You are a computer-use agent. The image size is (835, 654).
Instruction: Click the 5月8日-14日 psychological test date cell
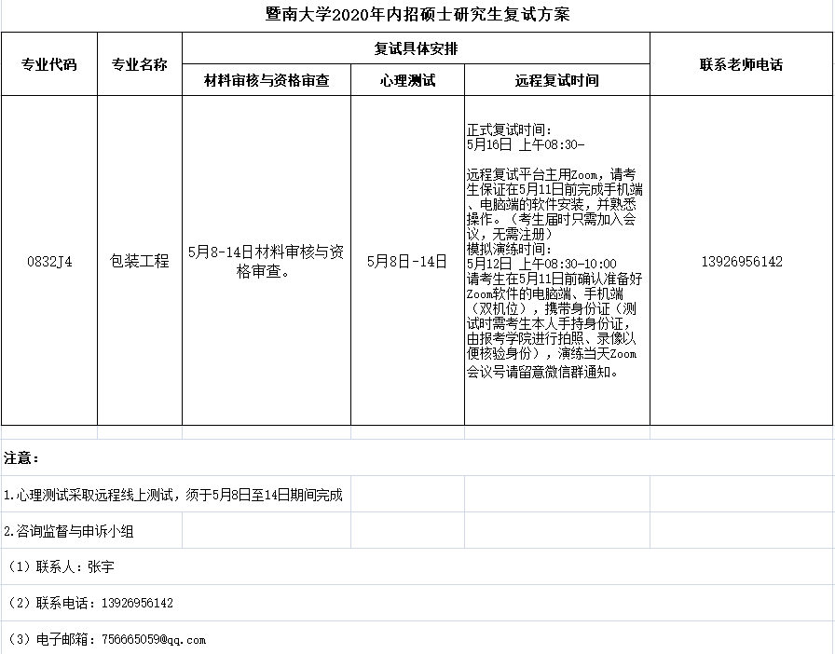407,261
